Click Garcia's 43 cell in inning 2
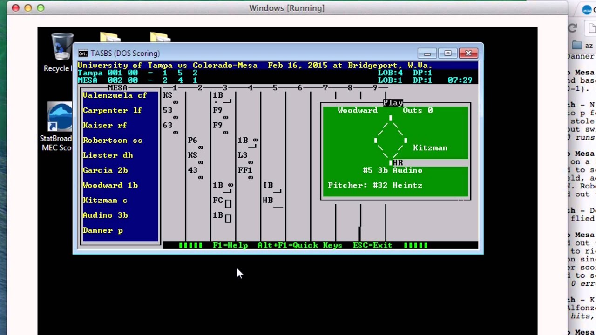Screen dimensions: 596x335 click(x=193, y=170)
